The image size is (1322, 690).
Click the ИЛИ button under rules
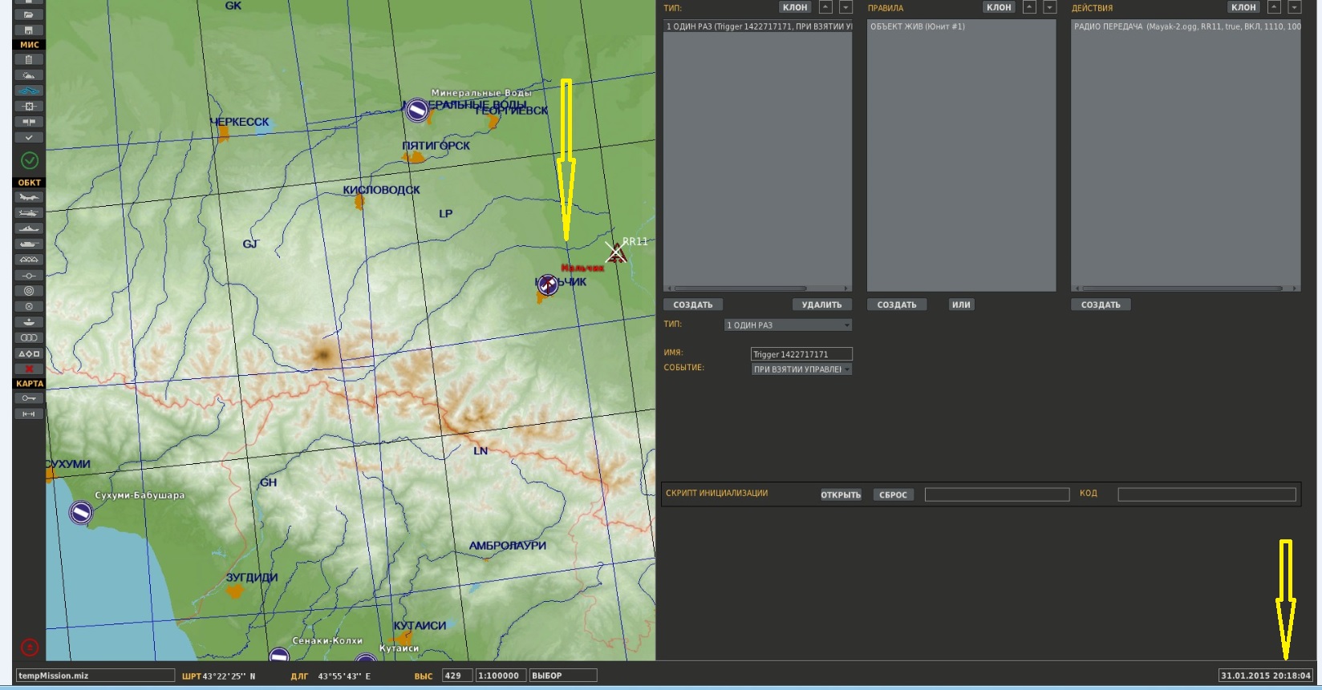pos(961,305)
